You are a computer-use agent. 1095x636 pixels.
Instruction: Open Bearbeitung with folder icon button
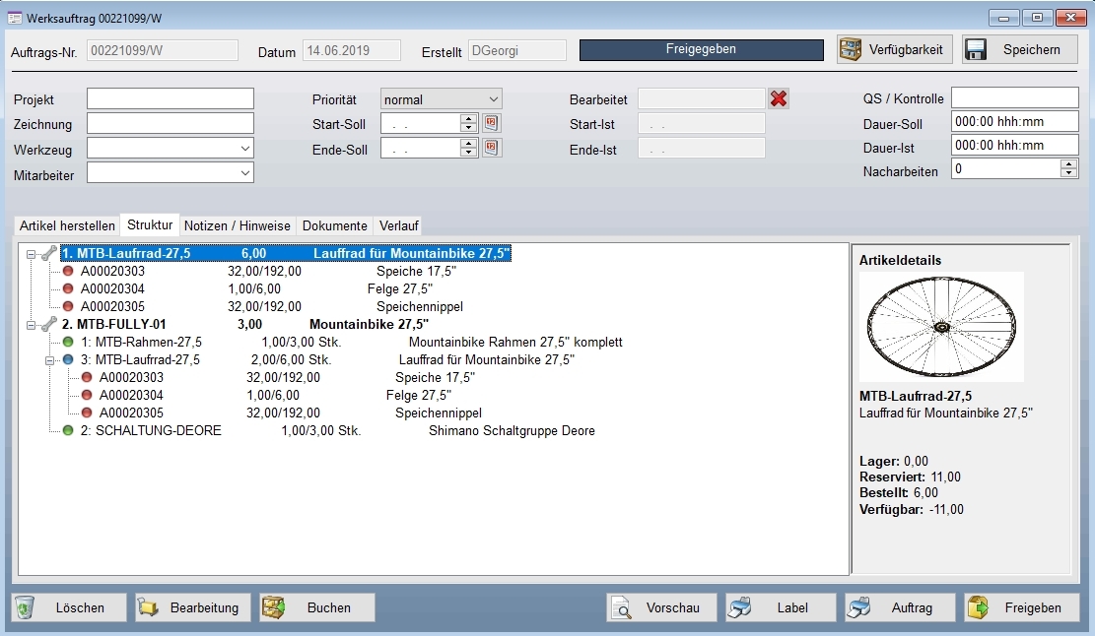pos(193,607)
